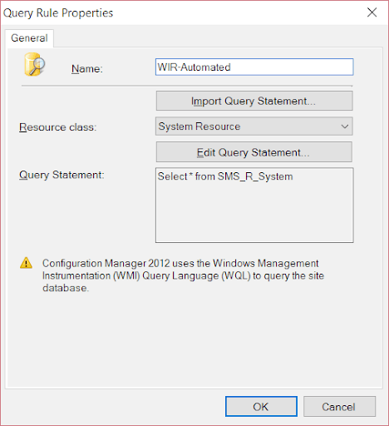Click the database magnifier query icon

pos(34,64)
